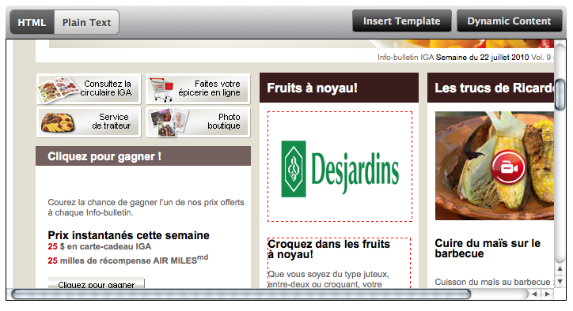The height and width of the screenshot is (311, 573).
Task: Click the vertical scrollbar thumb
Action: (x=560, y=94)
